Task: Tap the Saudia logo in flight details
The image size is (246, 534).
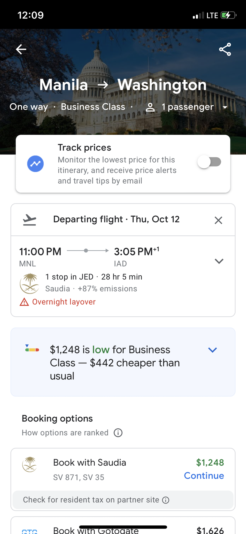Action: (x=30, y=283)
